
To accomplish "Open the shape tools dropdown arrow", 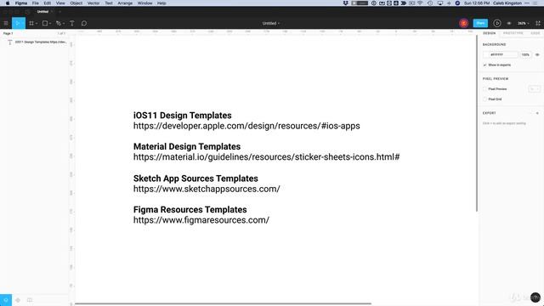I will tap(50, 24).
